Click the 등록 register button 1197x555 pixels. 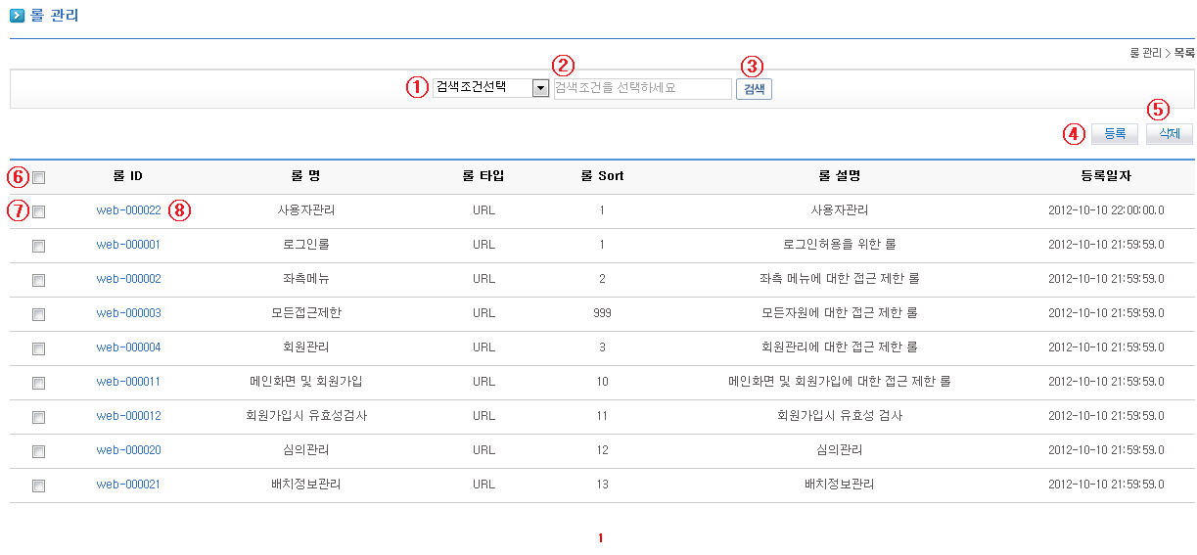pos(1115,134)
